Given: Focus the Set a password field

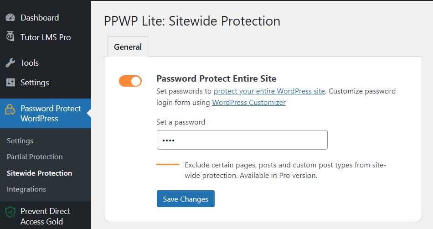Looking at the screenshot, I should 242,140.
